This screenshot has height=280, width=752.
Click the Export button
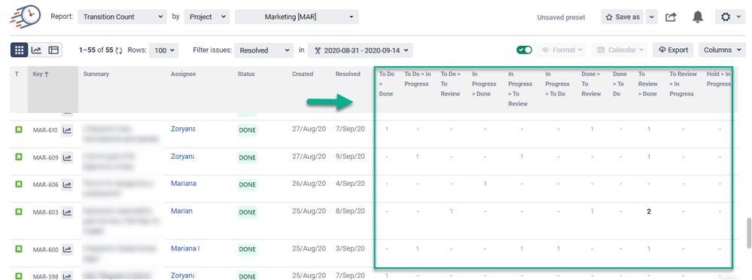point(674,50)
